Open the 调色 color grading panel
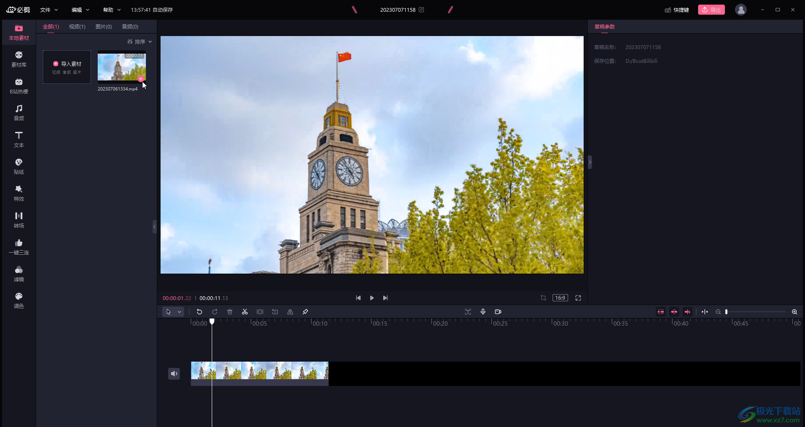This screenshot has width=805, height=427. click(x=19, y=301)
